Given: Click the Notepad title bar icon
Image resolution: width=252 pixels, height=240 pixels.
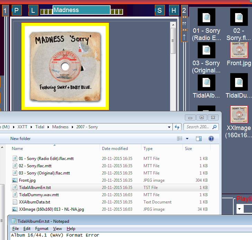Looking at the screenshot, I should [14, 221].
